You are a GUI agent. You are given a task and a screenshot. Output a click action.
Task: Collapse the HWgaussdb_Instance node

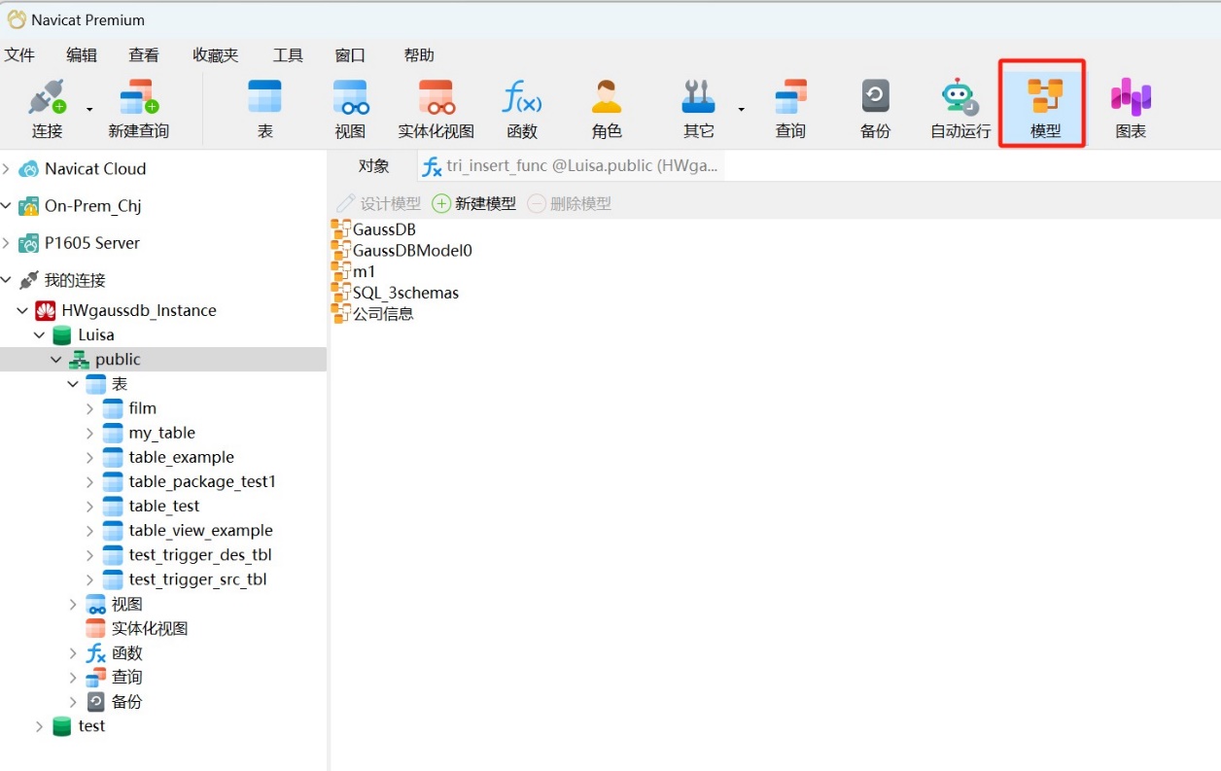(23, 311)
